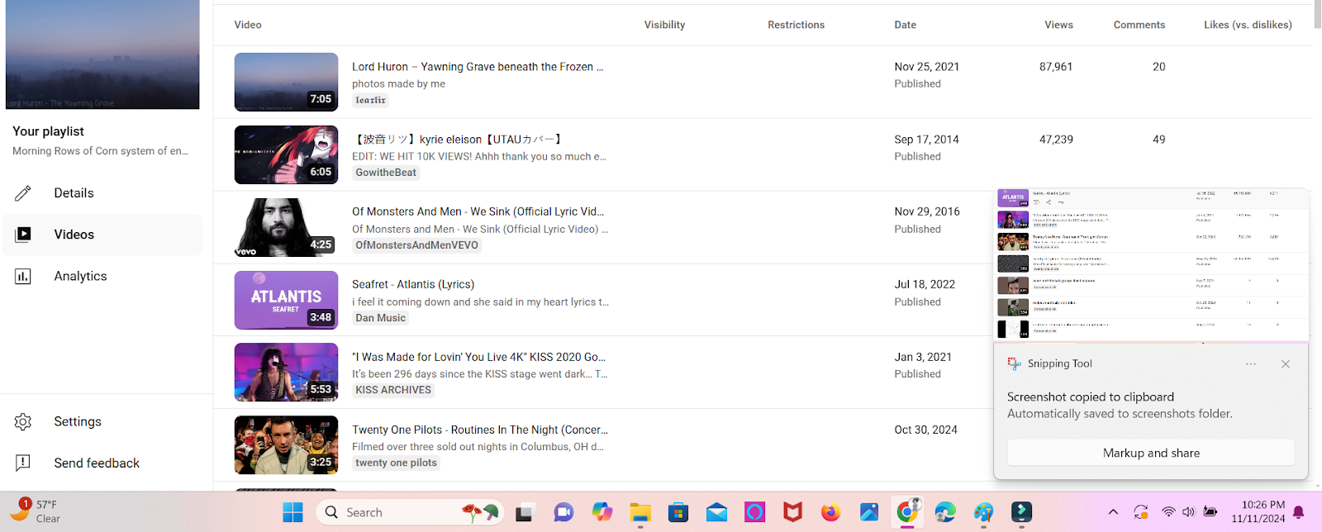Click the GowitheBeat channel tag
The height and width of the screenshot is (532, 1322).
click(x=386, y=173)
